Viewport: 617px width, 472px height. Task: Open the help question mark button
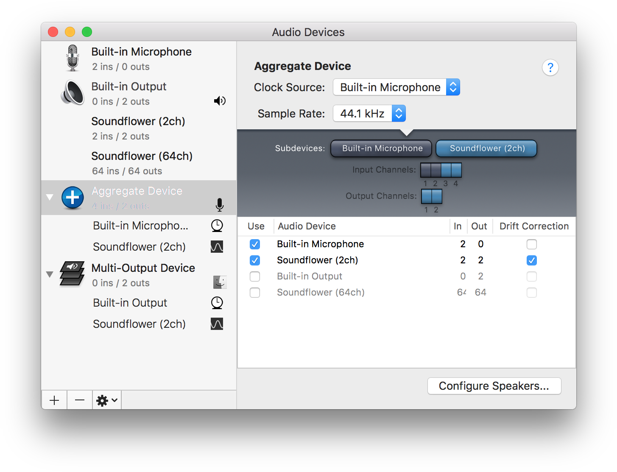click(550, 67)
